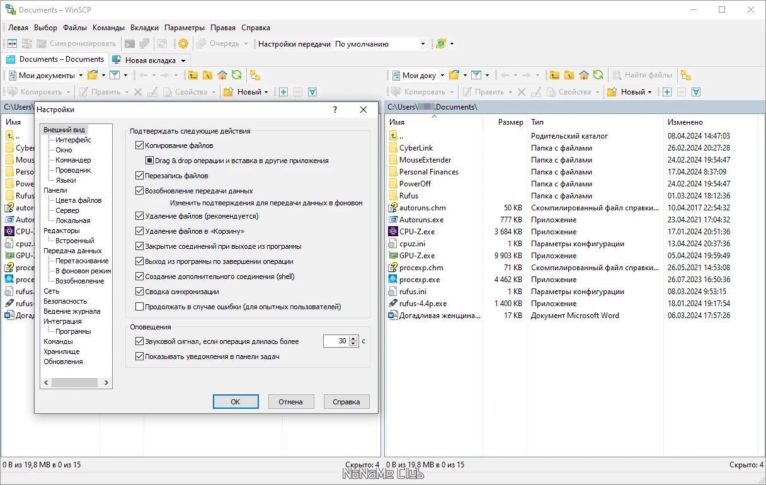This screenshot has height=485, width=766.
Task: Open the filter icon in the right panel toolbar
Action: 476,75
